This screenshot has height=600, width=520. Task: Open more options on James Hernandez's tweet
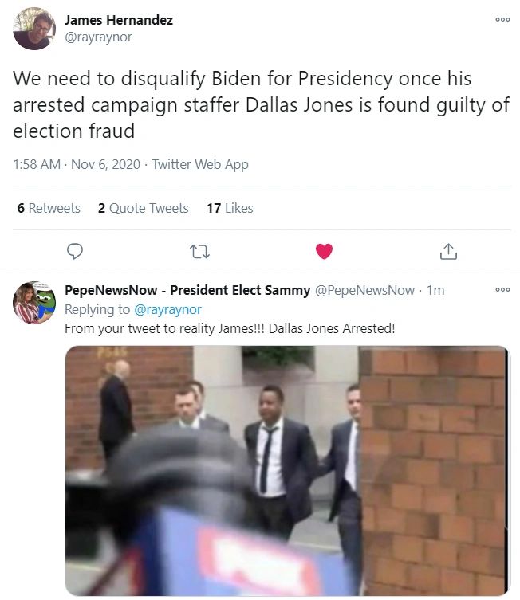click(502, 20)
